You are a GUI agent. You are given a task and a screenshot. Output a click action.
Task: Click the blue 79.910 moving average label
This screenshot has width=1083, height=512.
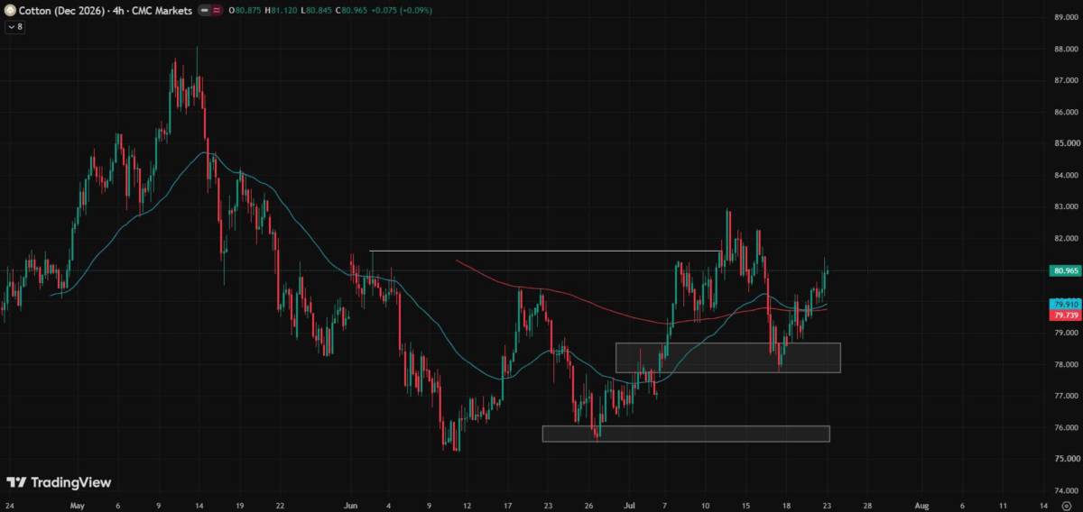(x=1065, y=305)
